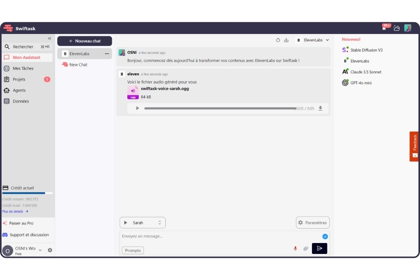Click the workspace O avatar circle

tap(7, 251)
